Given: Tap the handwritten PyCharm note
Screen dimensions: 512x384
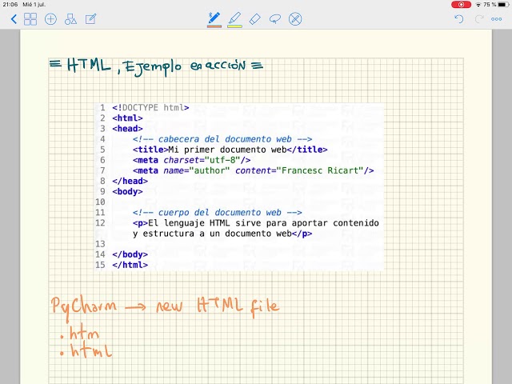Looking at the screenshot, I should click(166, 306).
